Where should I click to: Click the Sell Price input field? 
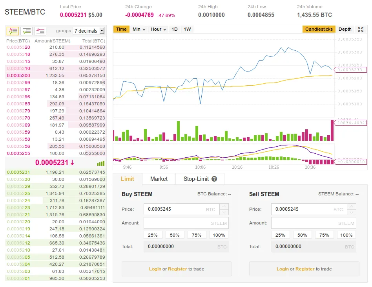[309, 209]
